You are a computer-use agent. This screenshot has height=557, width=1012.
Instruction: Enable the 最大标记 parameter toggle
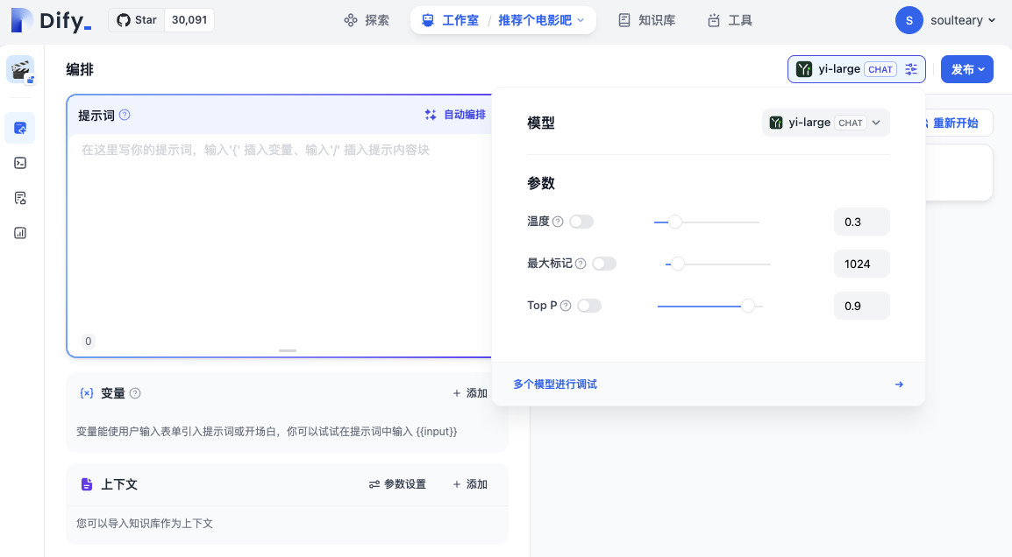coord(604,263)
